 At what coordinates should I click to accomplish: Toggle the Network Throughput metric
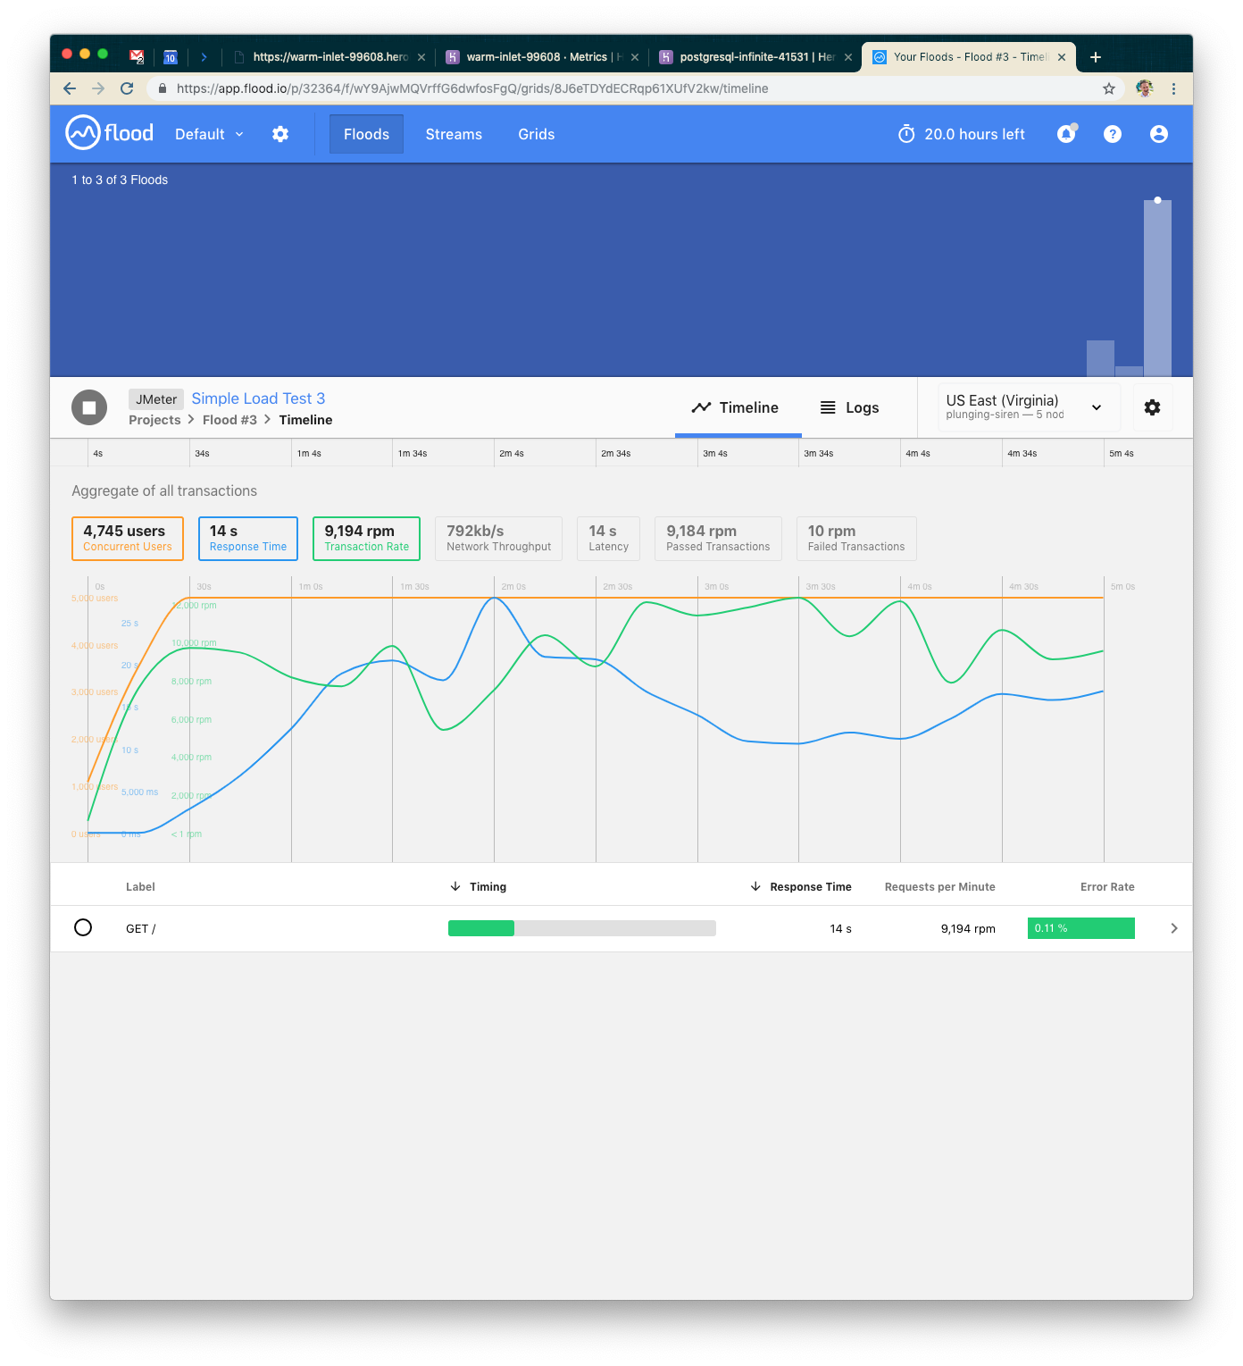498,539
